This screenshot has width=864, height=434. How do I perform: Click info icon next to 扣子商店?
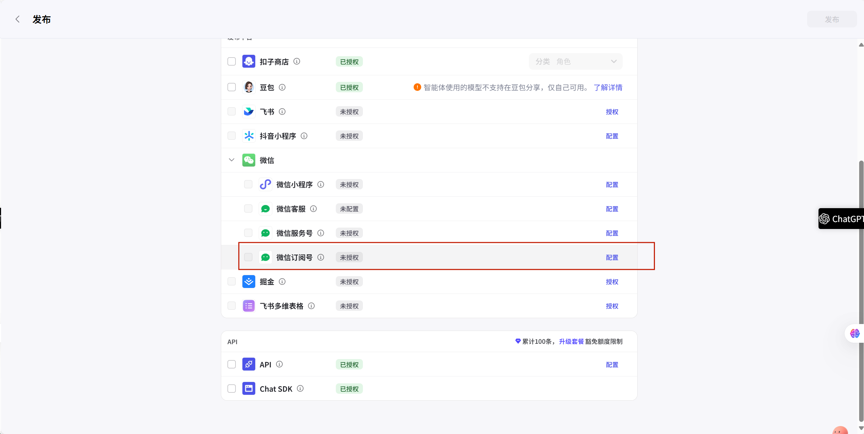pos(297,61)
